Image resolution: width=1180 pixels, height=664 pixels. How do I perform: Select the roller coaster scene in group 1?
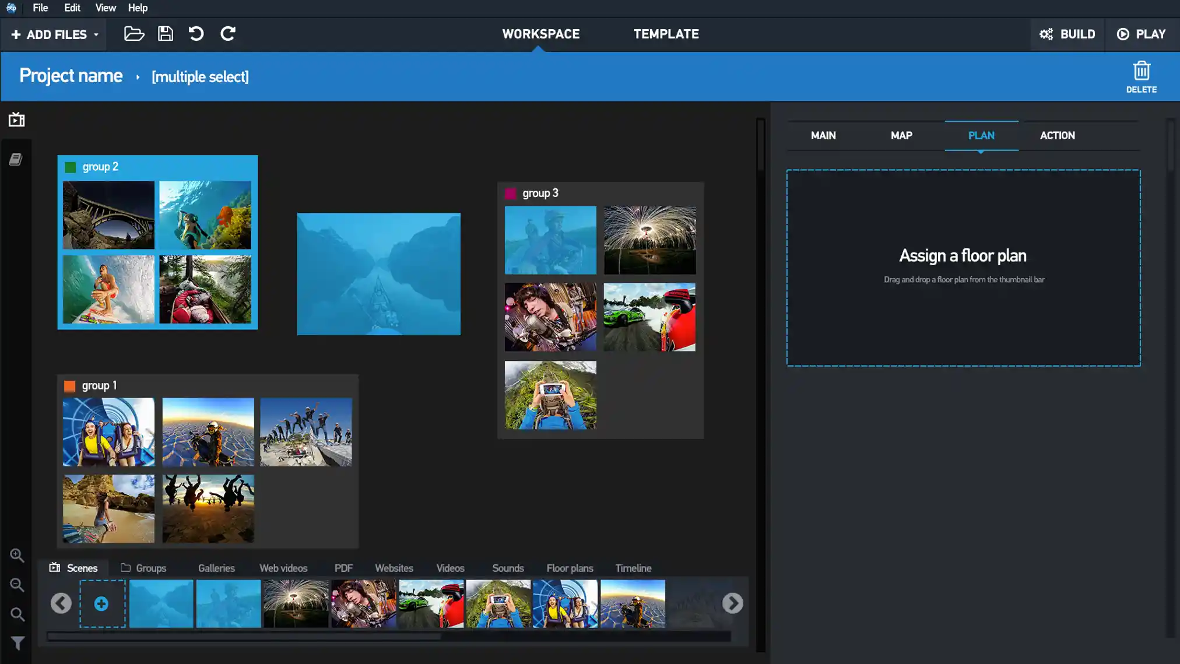click(x=108, y=432)
